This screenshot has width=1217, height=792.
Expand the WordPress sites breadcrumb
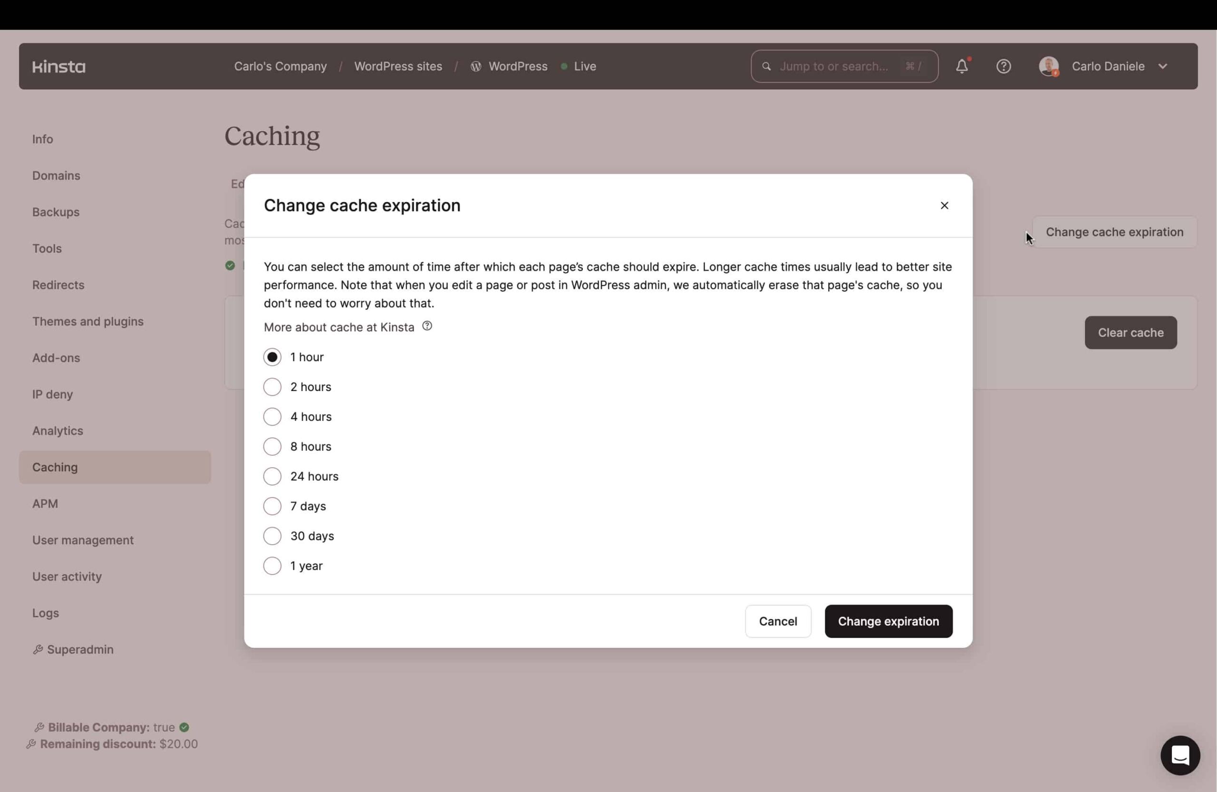397,66
